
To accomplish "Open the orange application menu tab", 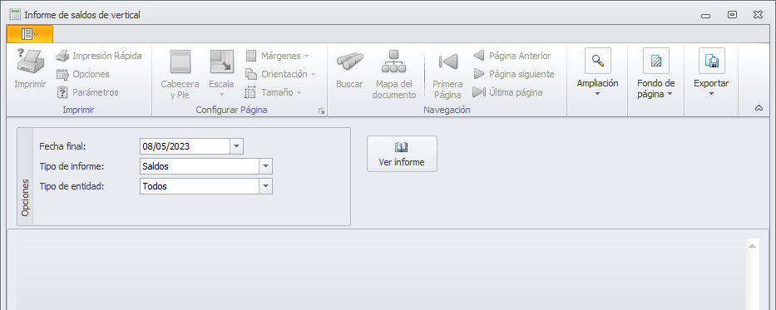I will click(30, 33).
